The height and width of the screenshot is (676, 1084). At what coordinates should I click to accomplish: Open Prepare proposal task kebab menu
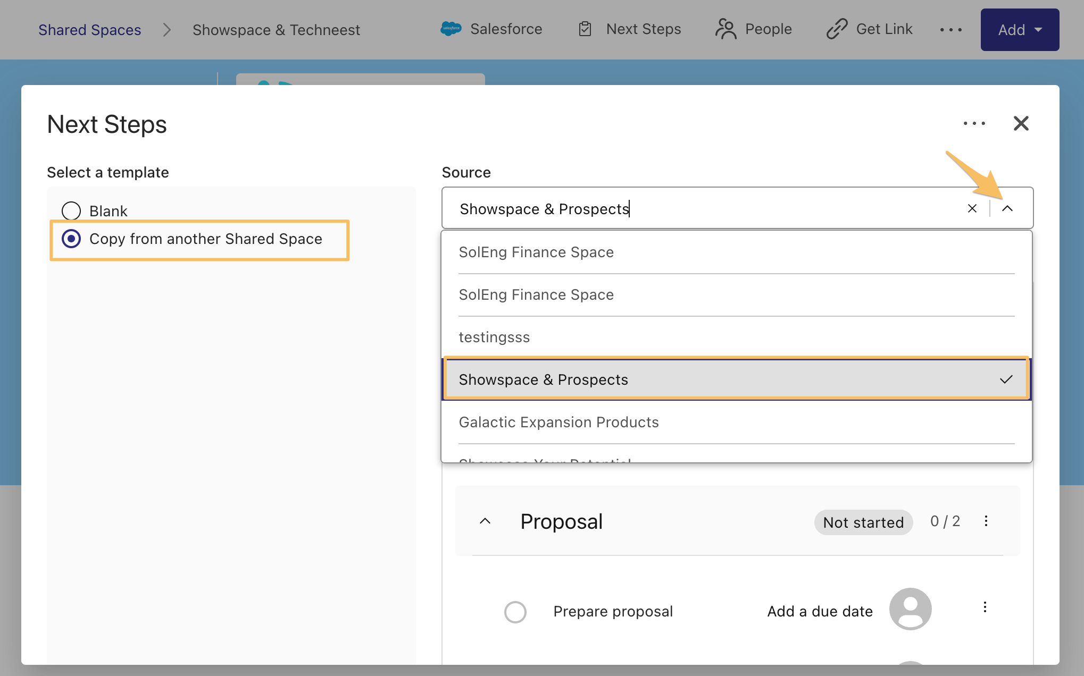tap(985, 607)
